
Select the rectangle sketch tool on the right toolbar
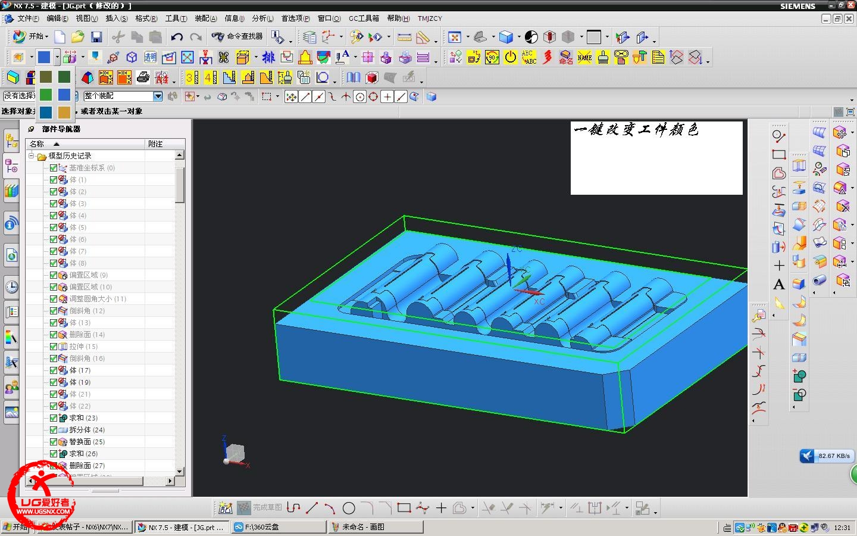tap(778, 154)
